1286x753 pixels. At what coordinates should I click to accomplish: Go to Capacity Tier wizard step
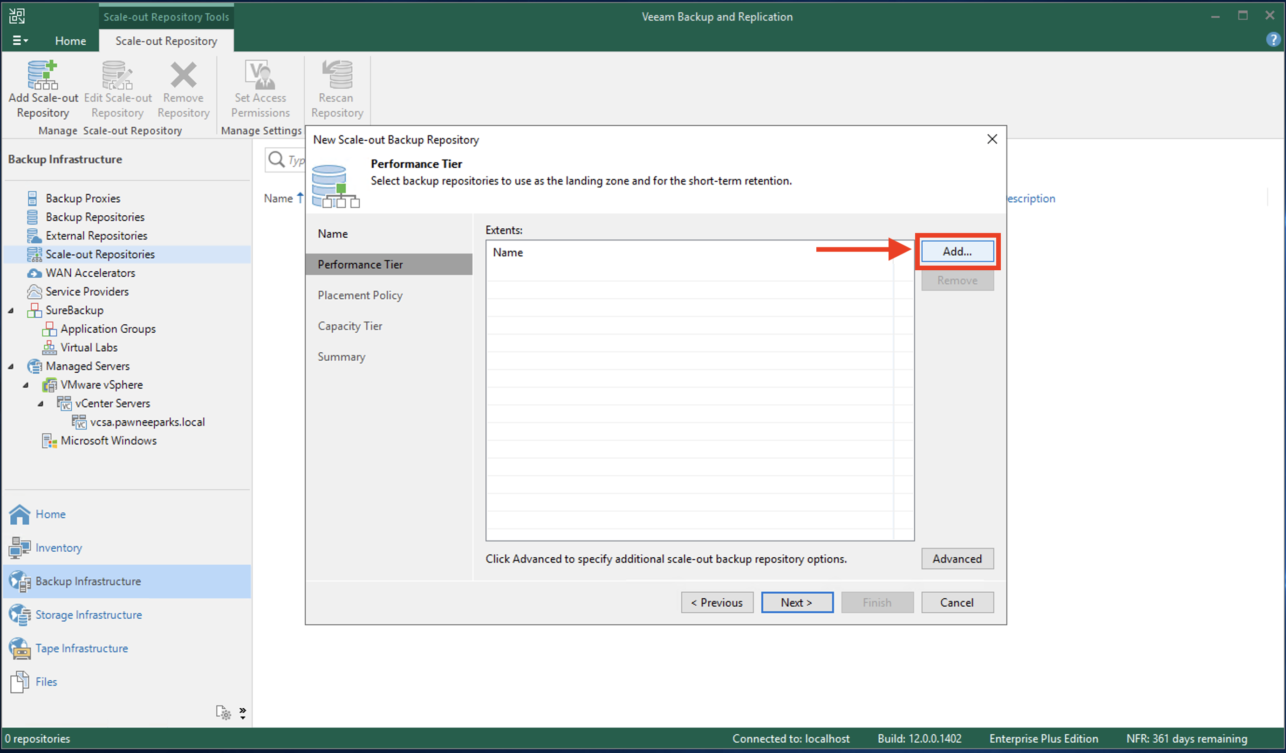(350, 326)
